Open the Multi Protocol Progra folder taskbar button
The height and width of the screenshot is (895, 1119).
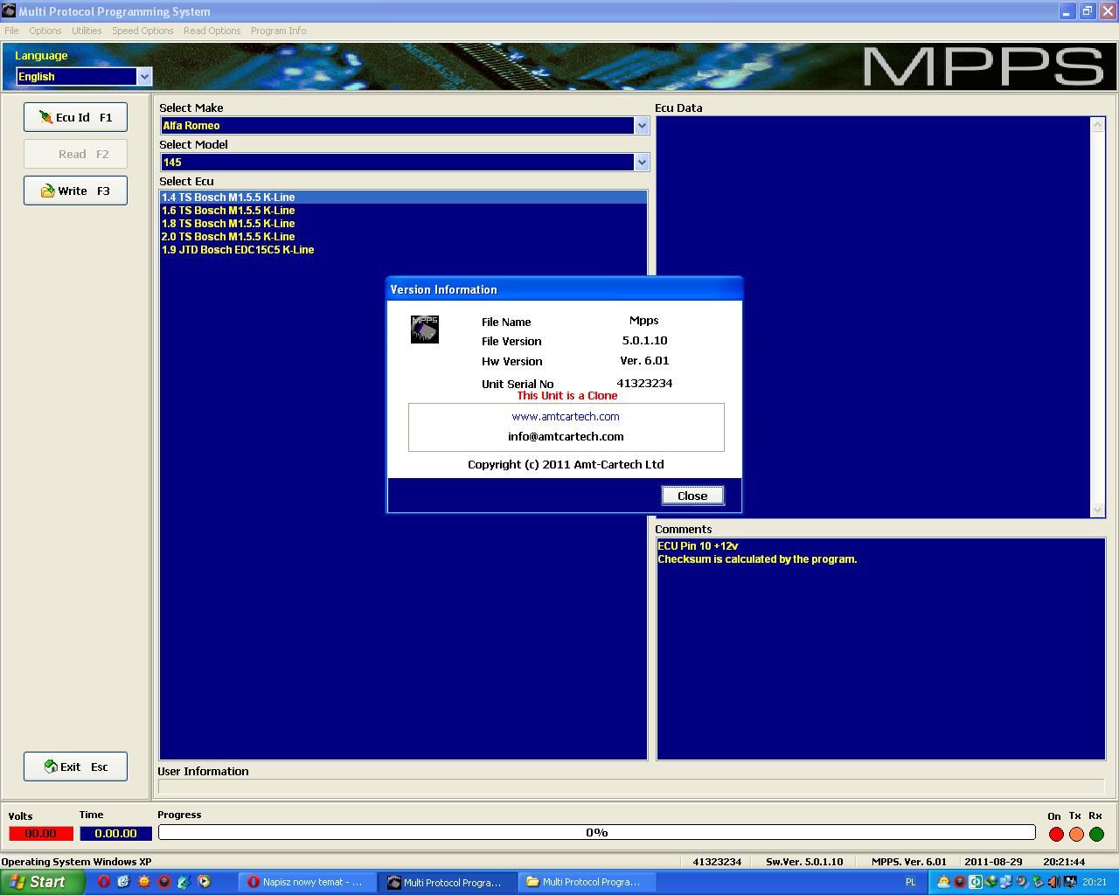586,882
